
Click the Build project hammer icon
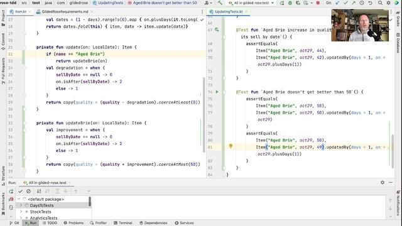pos(220,3)
